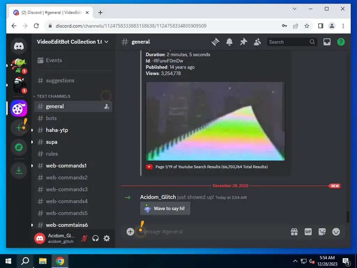Collapse the TEXT CHANNELS category

tap(52, 96)
